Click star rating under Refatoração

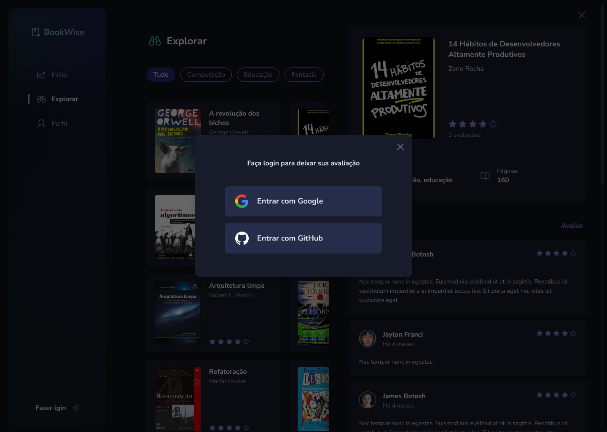[229, 428]
